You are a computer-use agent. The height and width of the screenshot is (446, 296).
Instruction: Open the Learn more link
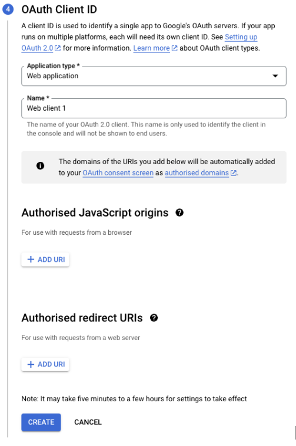coord(152,48)
